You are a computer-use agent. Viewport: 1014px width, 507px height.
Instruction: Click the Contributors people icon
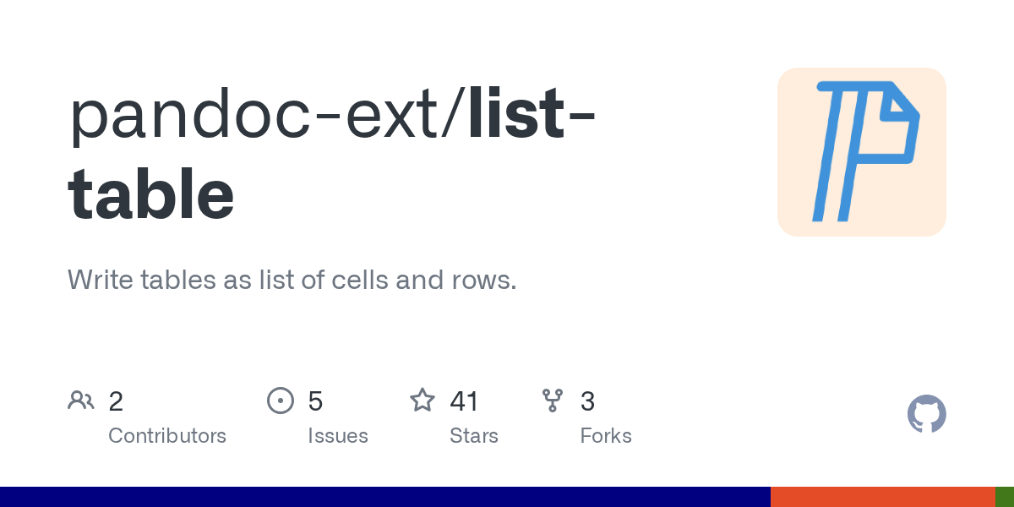pos(81,401)
